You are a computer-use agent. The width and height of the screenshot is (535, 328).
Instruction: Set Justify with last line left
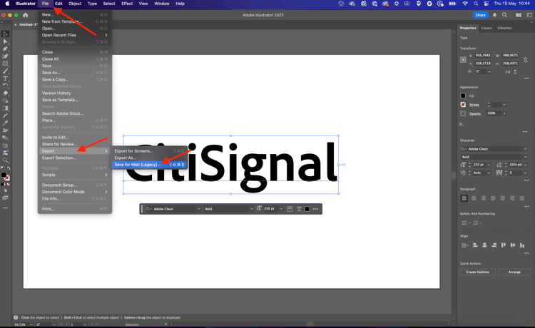493,198
